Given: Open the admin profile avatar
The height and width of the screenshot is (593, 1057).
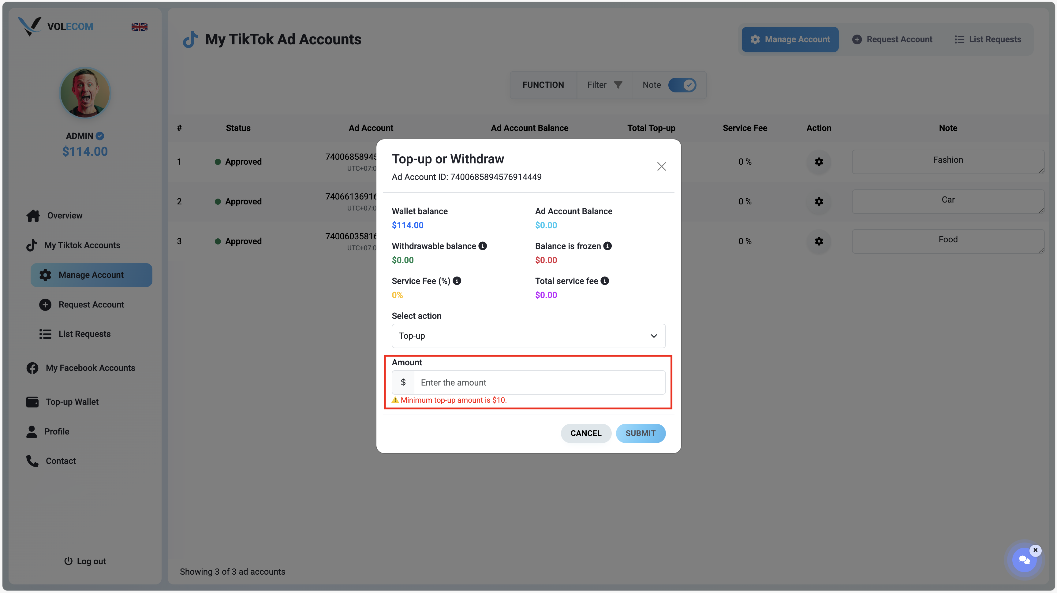Looking at the screenshot, I should click(x=85, y=93).
